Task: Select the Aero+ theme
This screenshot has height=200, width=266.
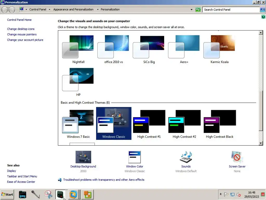Action: (x=184, y=49)
